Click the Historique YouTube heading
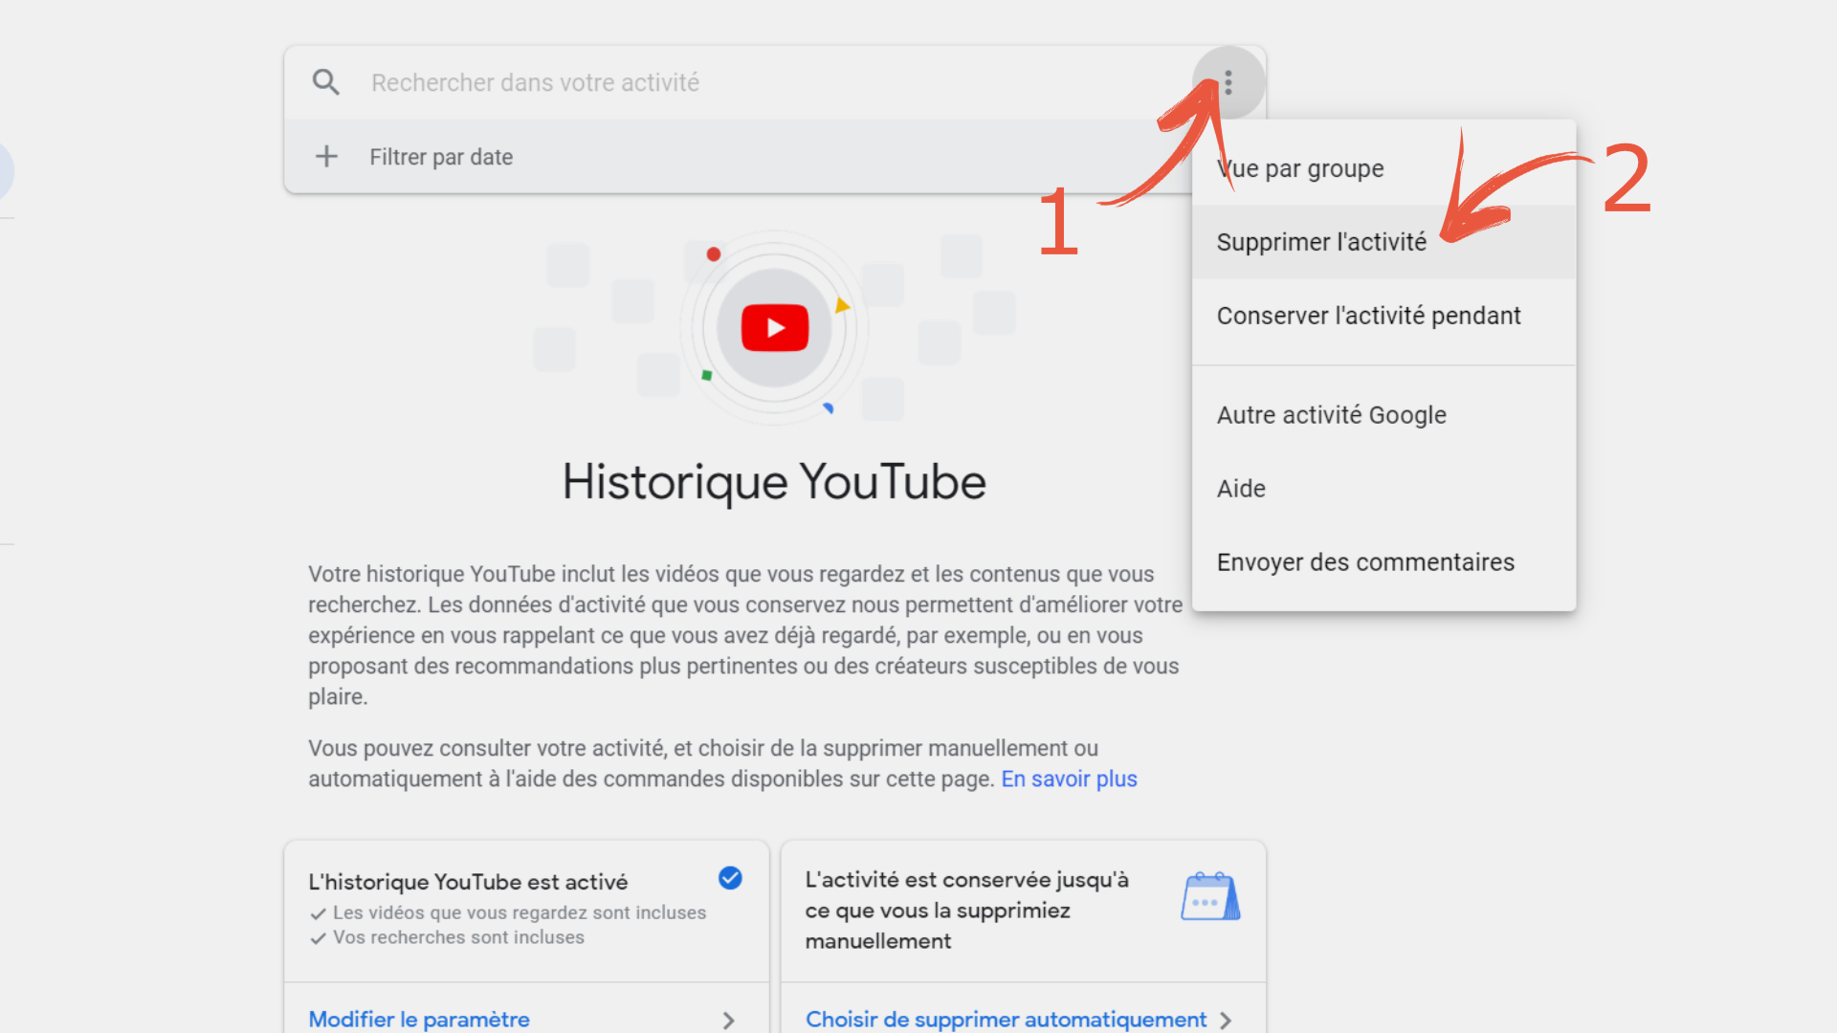 click(774, 482)
